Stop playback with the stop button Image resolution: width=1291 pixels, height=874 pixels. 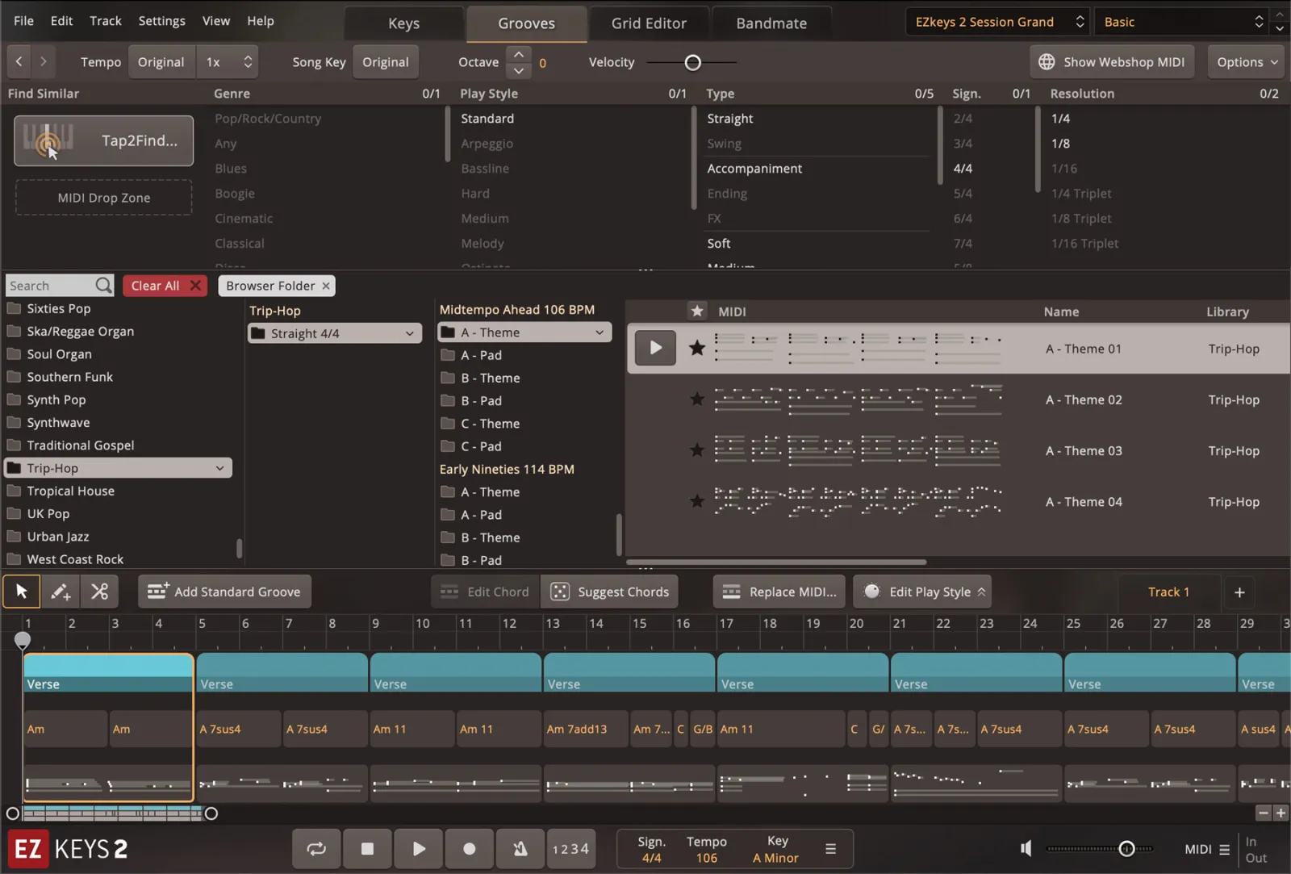(x=367, y=848)
